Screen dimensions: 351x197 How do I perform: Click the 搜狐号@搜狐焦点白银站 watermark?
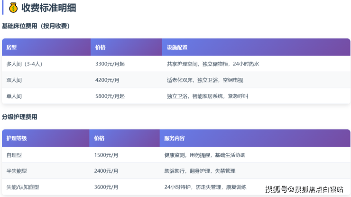(304, 189)
